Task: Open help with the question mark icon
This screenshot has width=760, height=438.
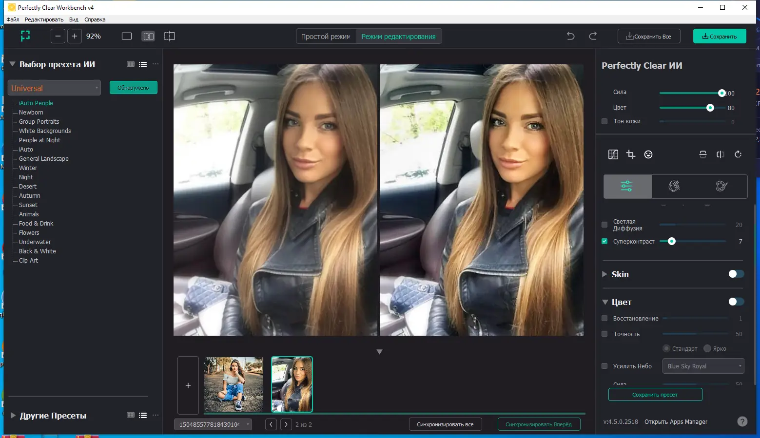Action: pyautogui.click(x=742, y=422)
